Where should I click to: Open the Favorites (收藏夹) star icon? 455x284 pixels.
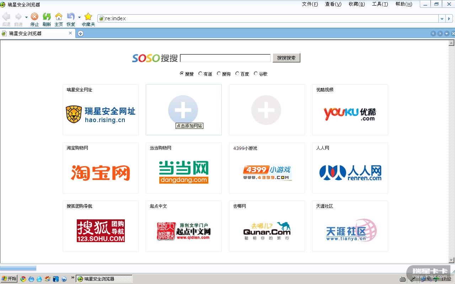[x=88, y=17]
